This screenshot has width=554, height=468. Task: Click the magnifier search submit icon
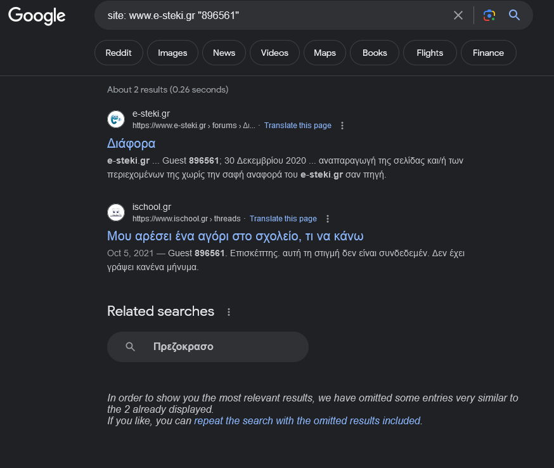(x=514, y=15)
